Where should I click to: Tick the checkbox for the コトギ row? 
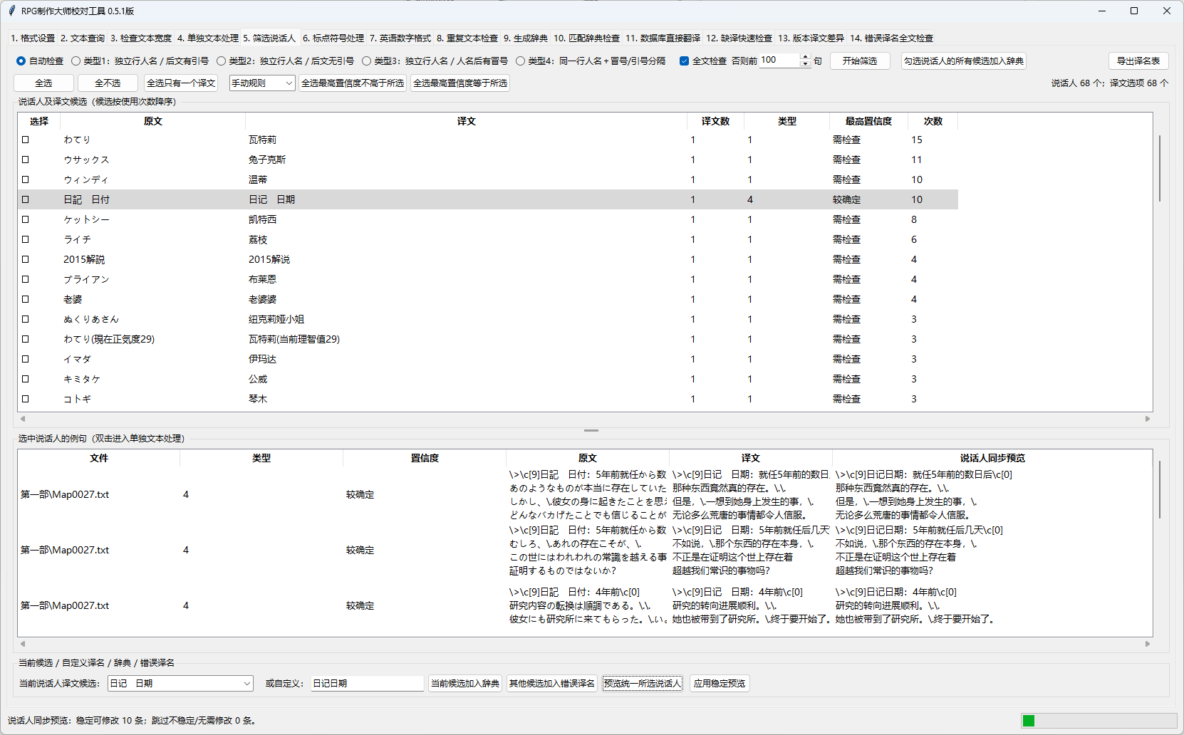pos(26,399)
